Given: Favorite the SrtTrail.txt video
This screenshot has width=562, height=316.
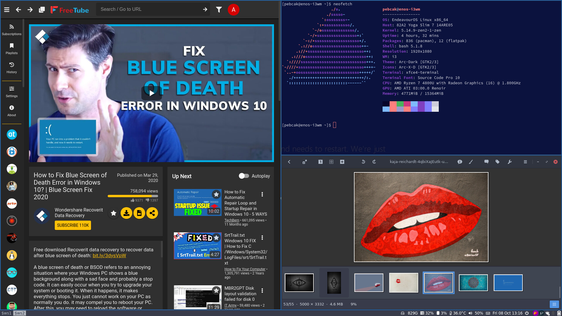Looking at the screenshot, I should tap(216, 238).
